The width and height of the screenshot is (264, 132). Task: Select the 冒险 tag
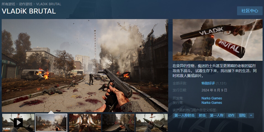[242, 115]
